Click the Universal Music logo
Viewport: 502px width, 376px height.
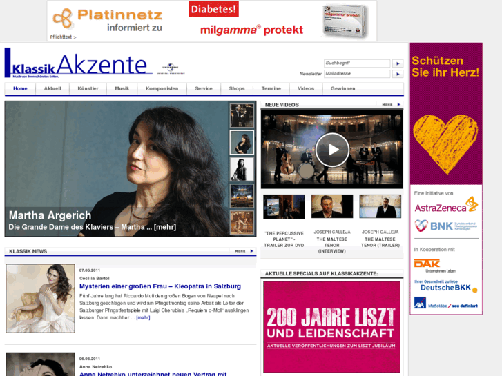(171, 69)
